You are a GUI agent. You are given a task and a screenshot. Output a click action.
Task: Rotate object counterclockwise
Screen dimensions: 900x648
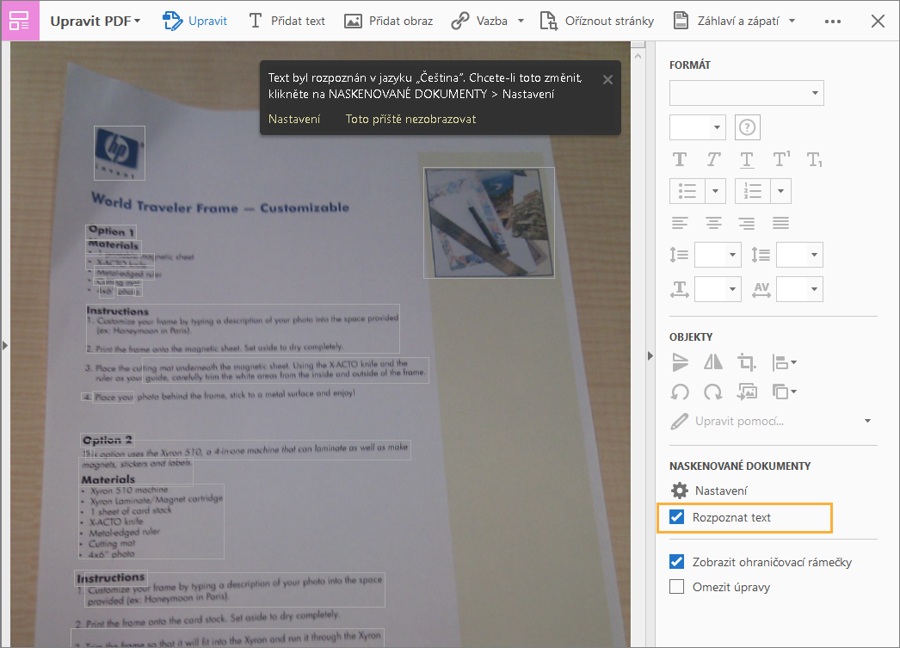coord(681,392)
